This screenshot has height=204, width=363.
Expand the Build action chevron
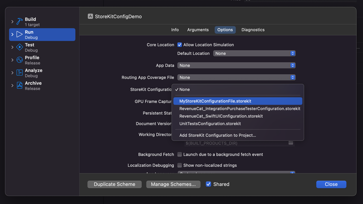pos(12,22)
